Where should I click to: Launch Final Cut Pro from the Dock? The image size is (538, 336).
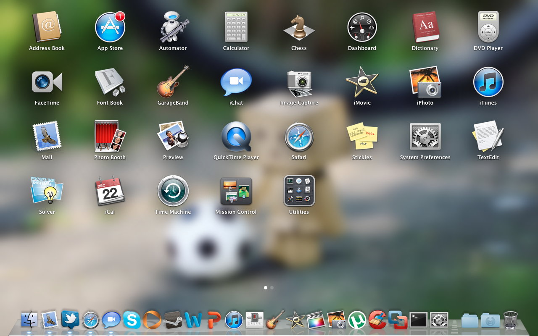click(x=316, y=320)
